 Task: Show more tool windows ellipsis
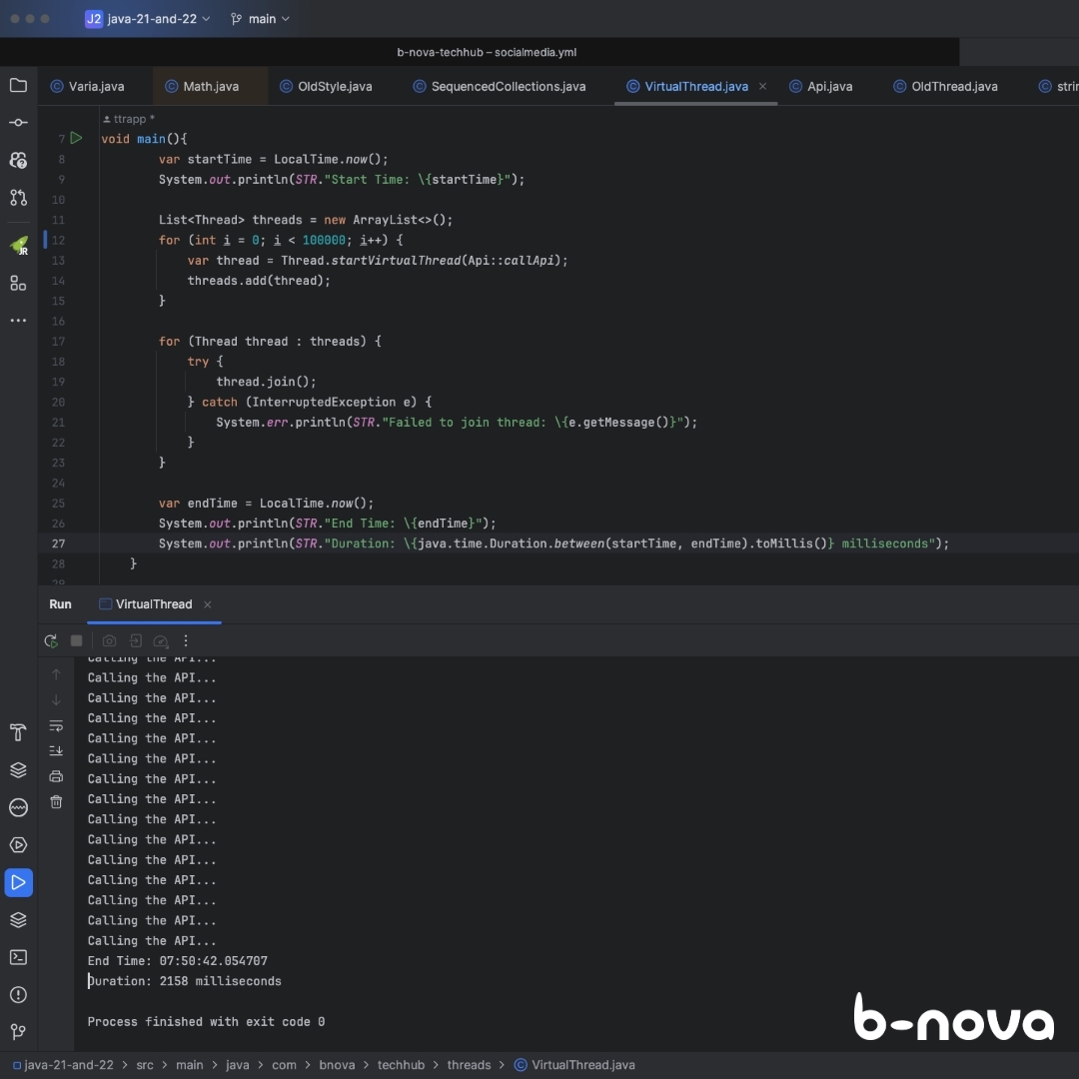click(x=19, y=320)
